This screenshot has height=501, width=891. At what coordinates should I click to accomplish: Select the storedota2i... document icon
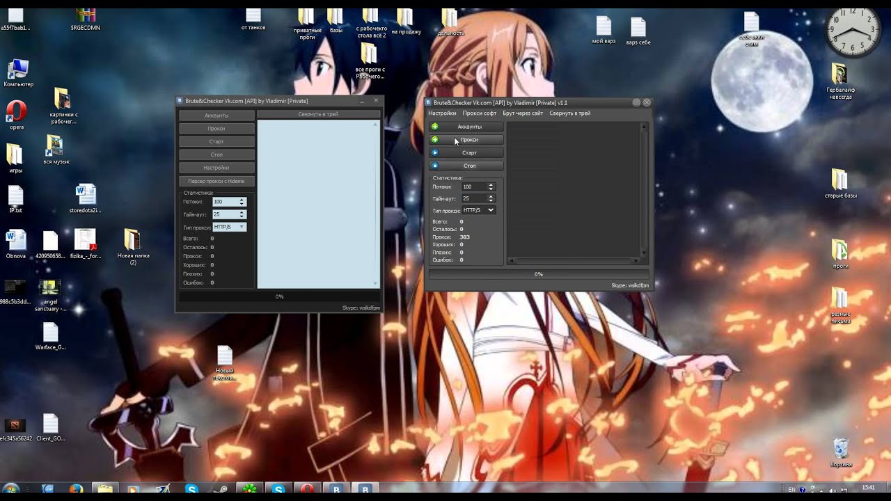[85, 199]
